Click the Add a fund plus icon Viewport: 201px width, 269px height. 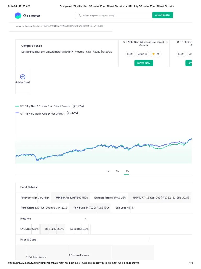(x=23, y=77)
